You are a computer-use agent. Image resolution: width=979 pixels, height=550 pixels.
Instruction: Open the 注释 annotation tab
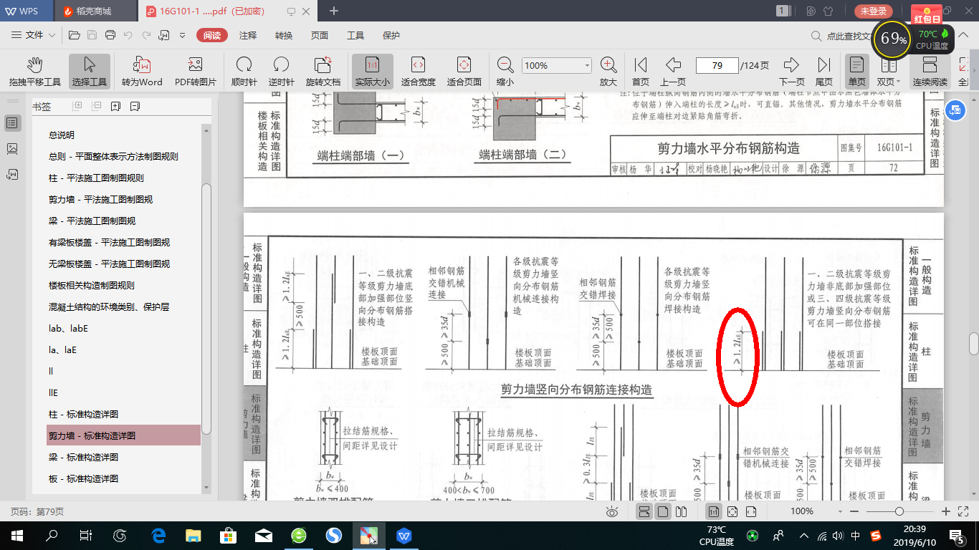(248, 35)
